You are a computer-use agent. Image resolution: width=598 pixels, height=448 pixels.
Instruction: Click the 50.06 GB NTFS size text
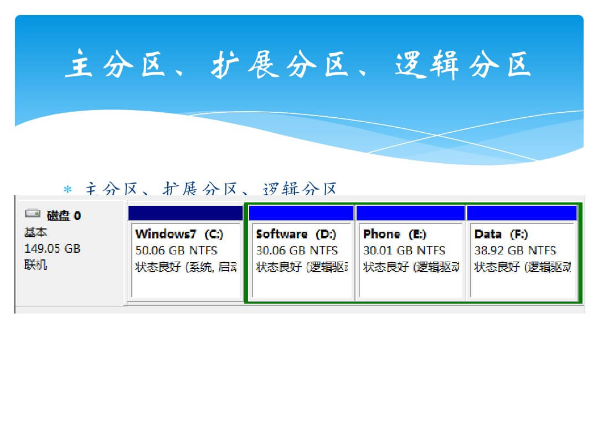point(176,251)
